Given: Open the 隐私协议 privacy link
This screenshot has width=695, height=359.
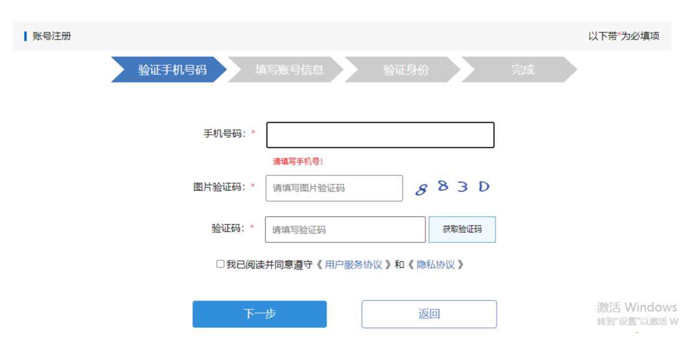Looking at the screenshot, I should [436, 264].
